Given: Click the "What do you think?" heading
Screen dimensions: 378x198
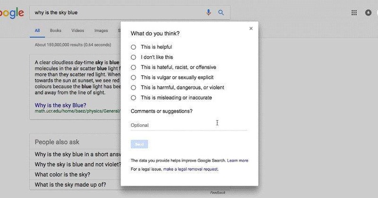Looking at the screenshot, I should (x=155, y=33).
